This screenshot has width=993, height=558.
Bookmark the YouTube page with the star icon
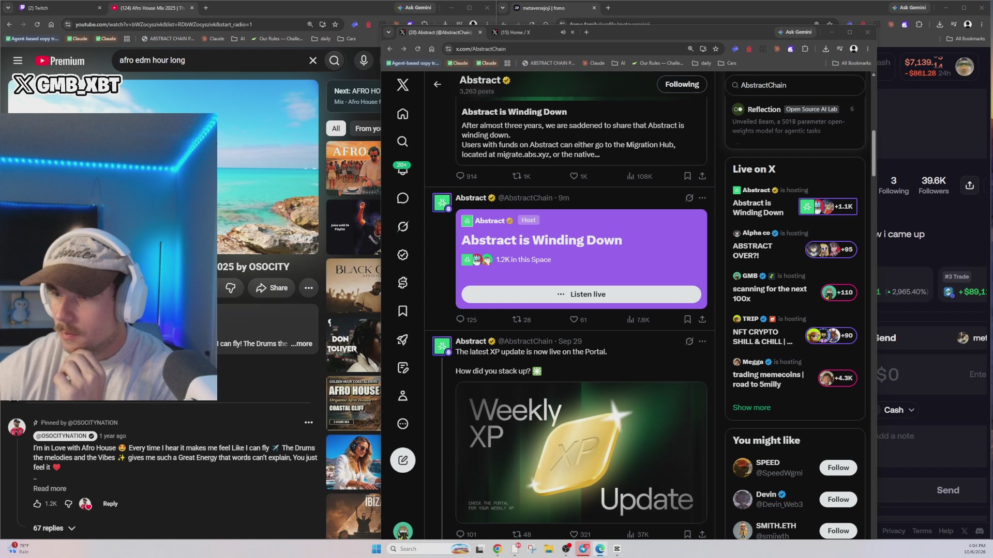pyautogui.click(x=335, y=24)
